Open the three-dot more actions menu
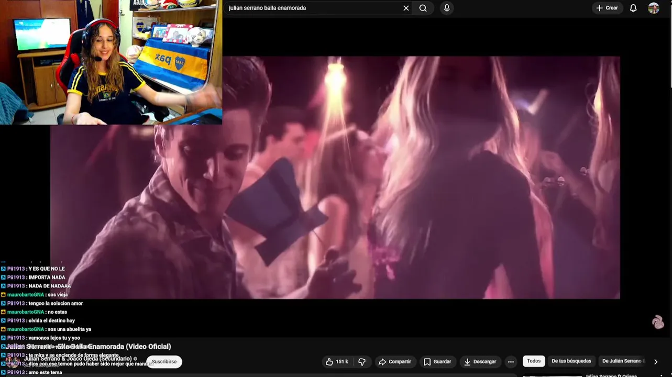This screenshot has width=672, height=377. [x=511, y=362]
